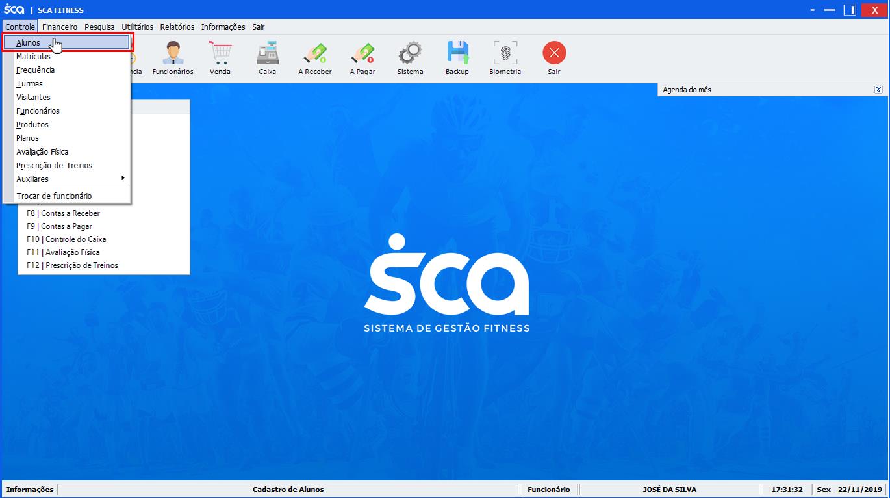Viewport: 890px width, 498px height.
Task: Select Trocar de funcionário menu entry
Action: point(71,196)
